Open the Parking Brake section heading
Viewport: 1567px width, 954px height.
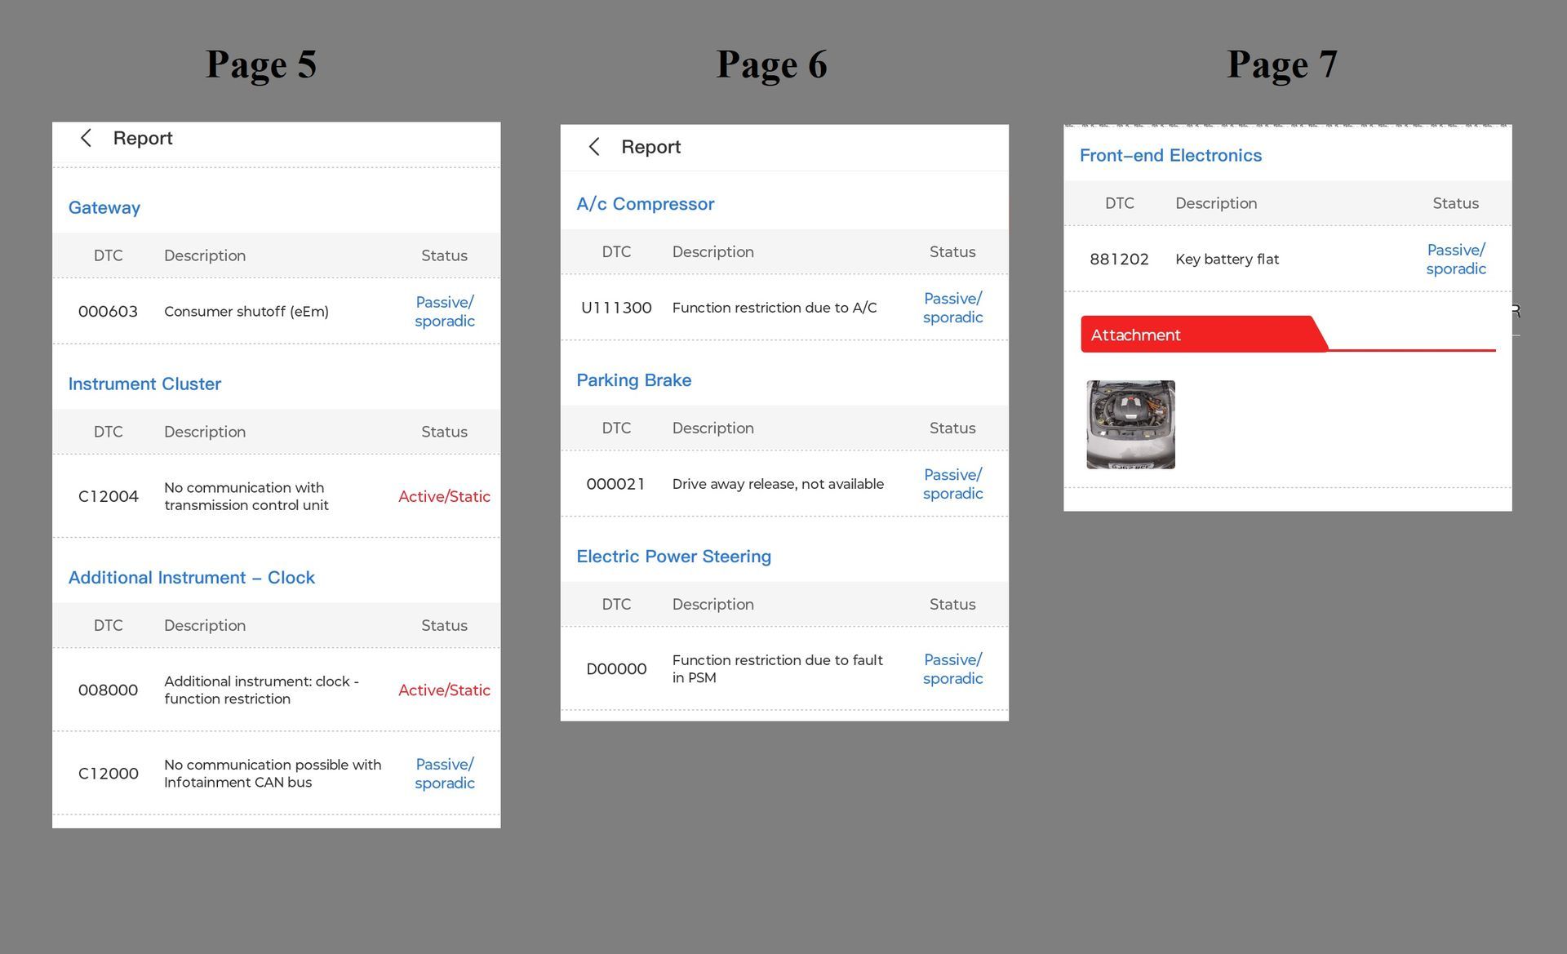[x=634, y=380]
